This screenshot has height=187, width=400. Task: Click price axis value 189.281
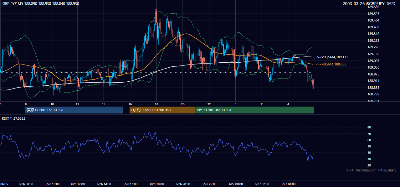[x=373, y=41]
